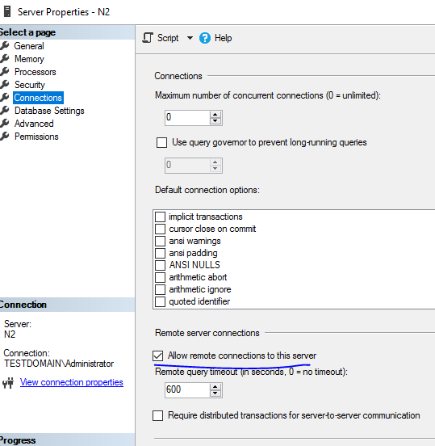Click the TESTDOMAIN\Administrator connection text
435x446 pixels.
coord(59,364)
